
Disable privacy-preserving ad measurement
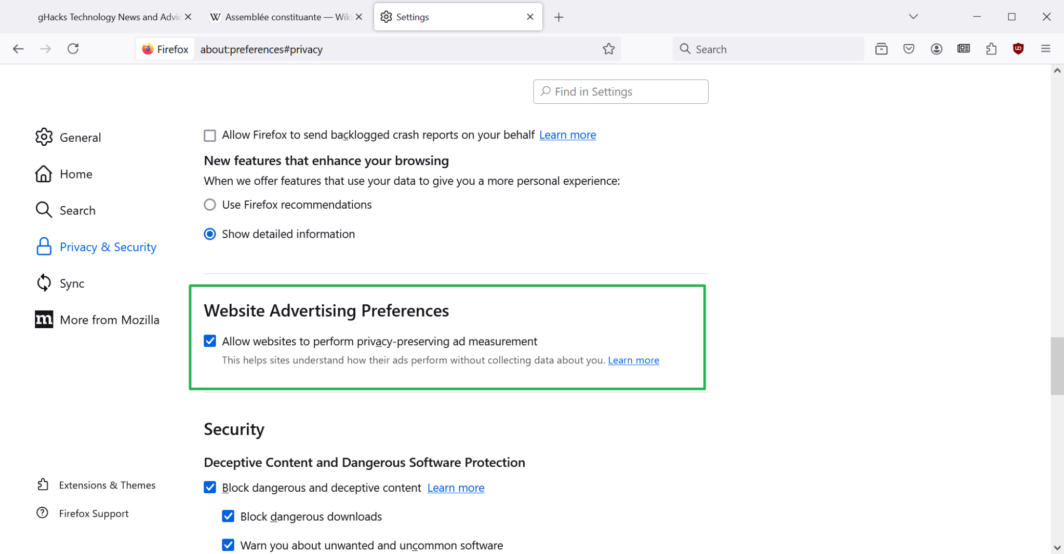click(x=210, y=341)
